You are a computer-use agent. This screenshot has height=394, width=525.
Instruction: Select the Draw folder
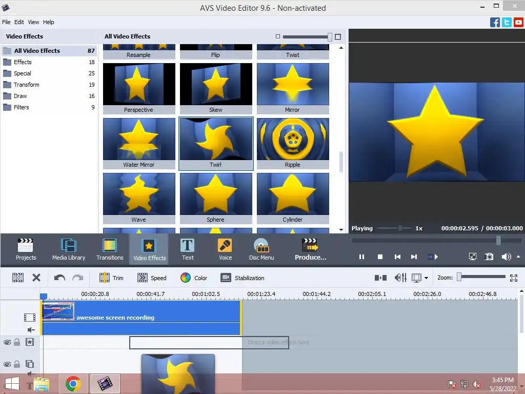[49, 96]
